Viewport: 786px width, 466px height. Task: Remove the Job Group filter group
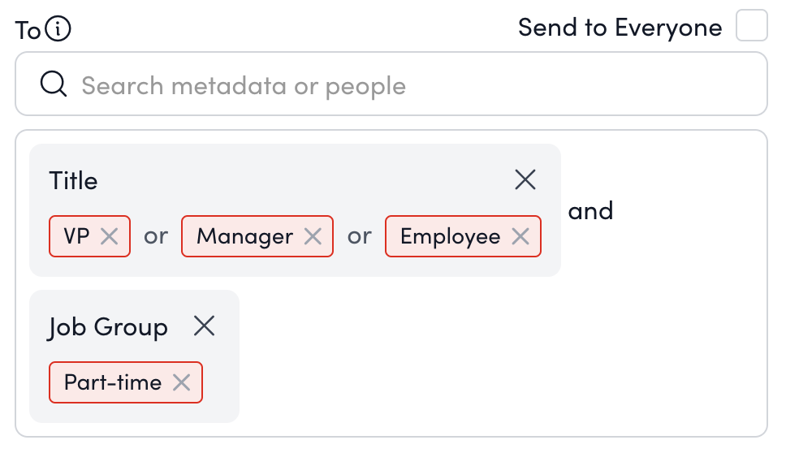pos(204,326)
